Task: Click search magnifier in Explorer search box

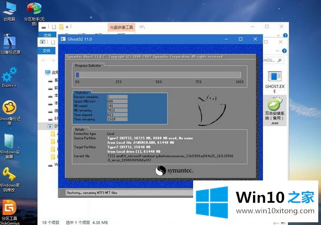Action: click(x=280, y=60)
